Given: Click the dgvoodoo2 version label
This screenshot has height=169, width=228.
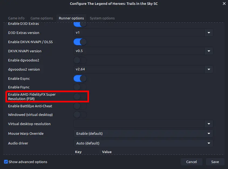Looking at the screenshot, I should [24, 69].
